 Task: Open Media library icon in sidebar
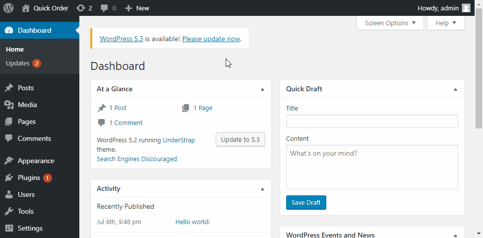9,105
